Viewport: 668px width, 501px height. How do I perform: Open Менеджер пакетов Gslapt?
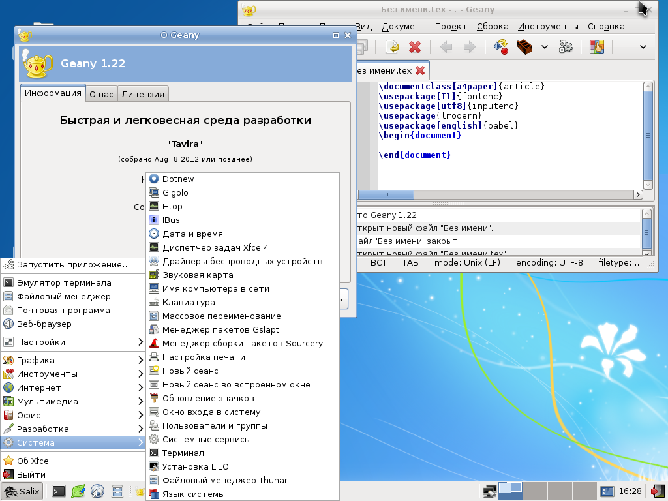pyautogui.click(x=243, y=329)
